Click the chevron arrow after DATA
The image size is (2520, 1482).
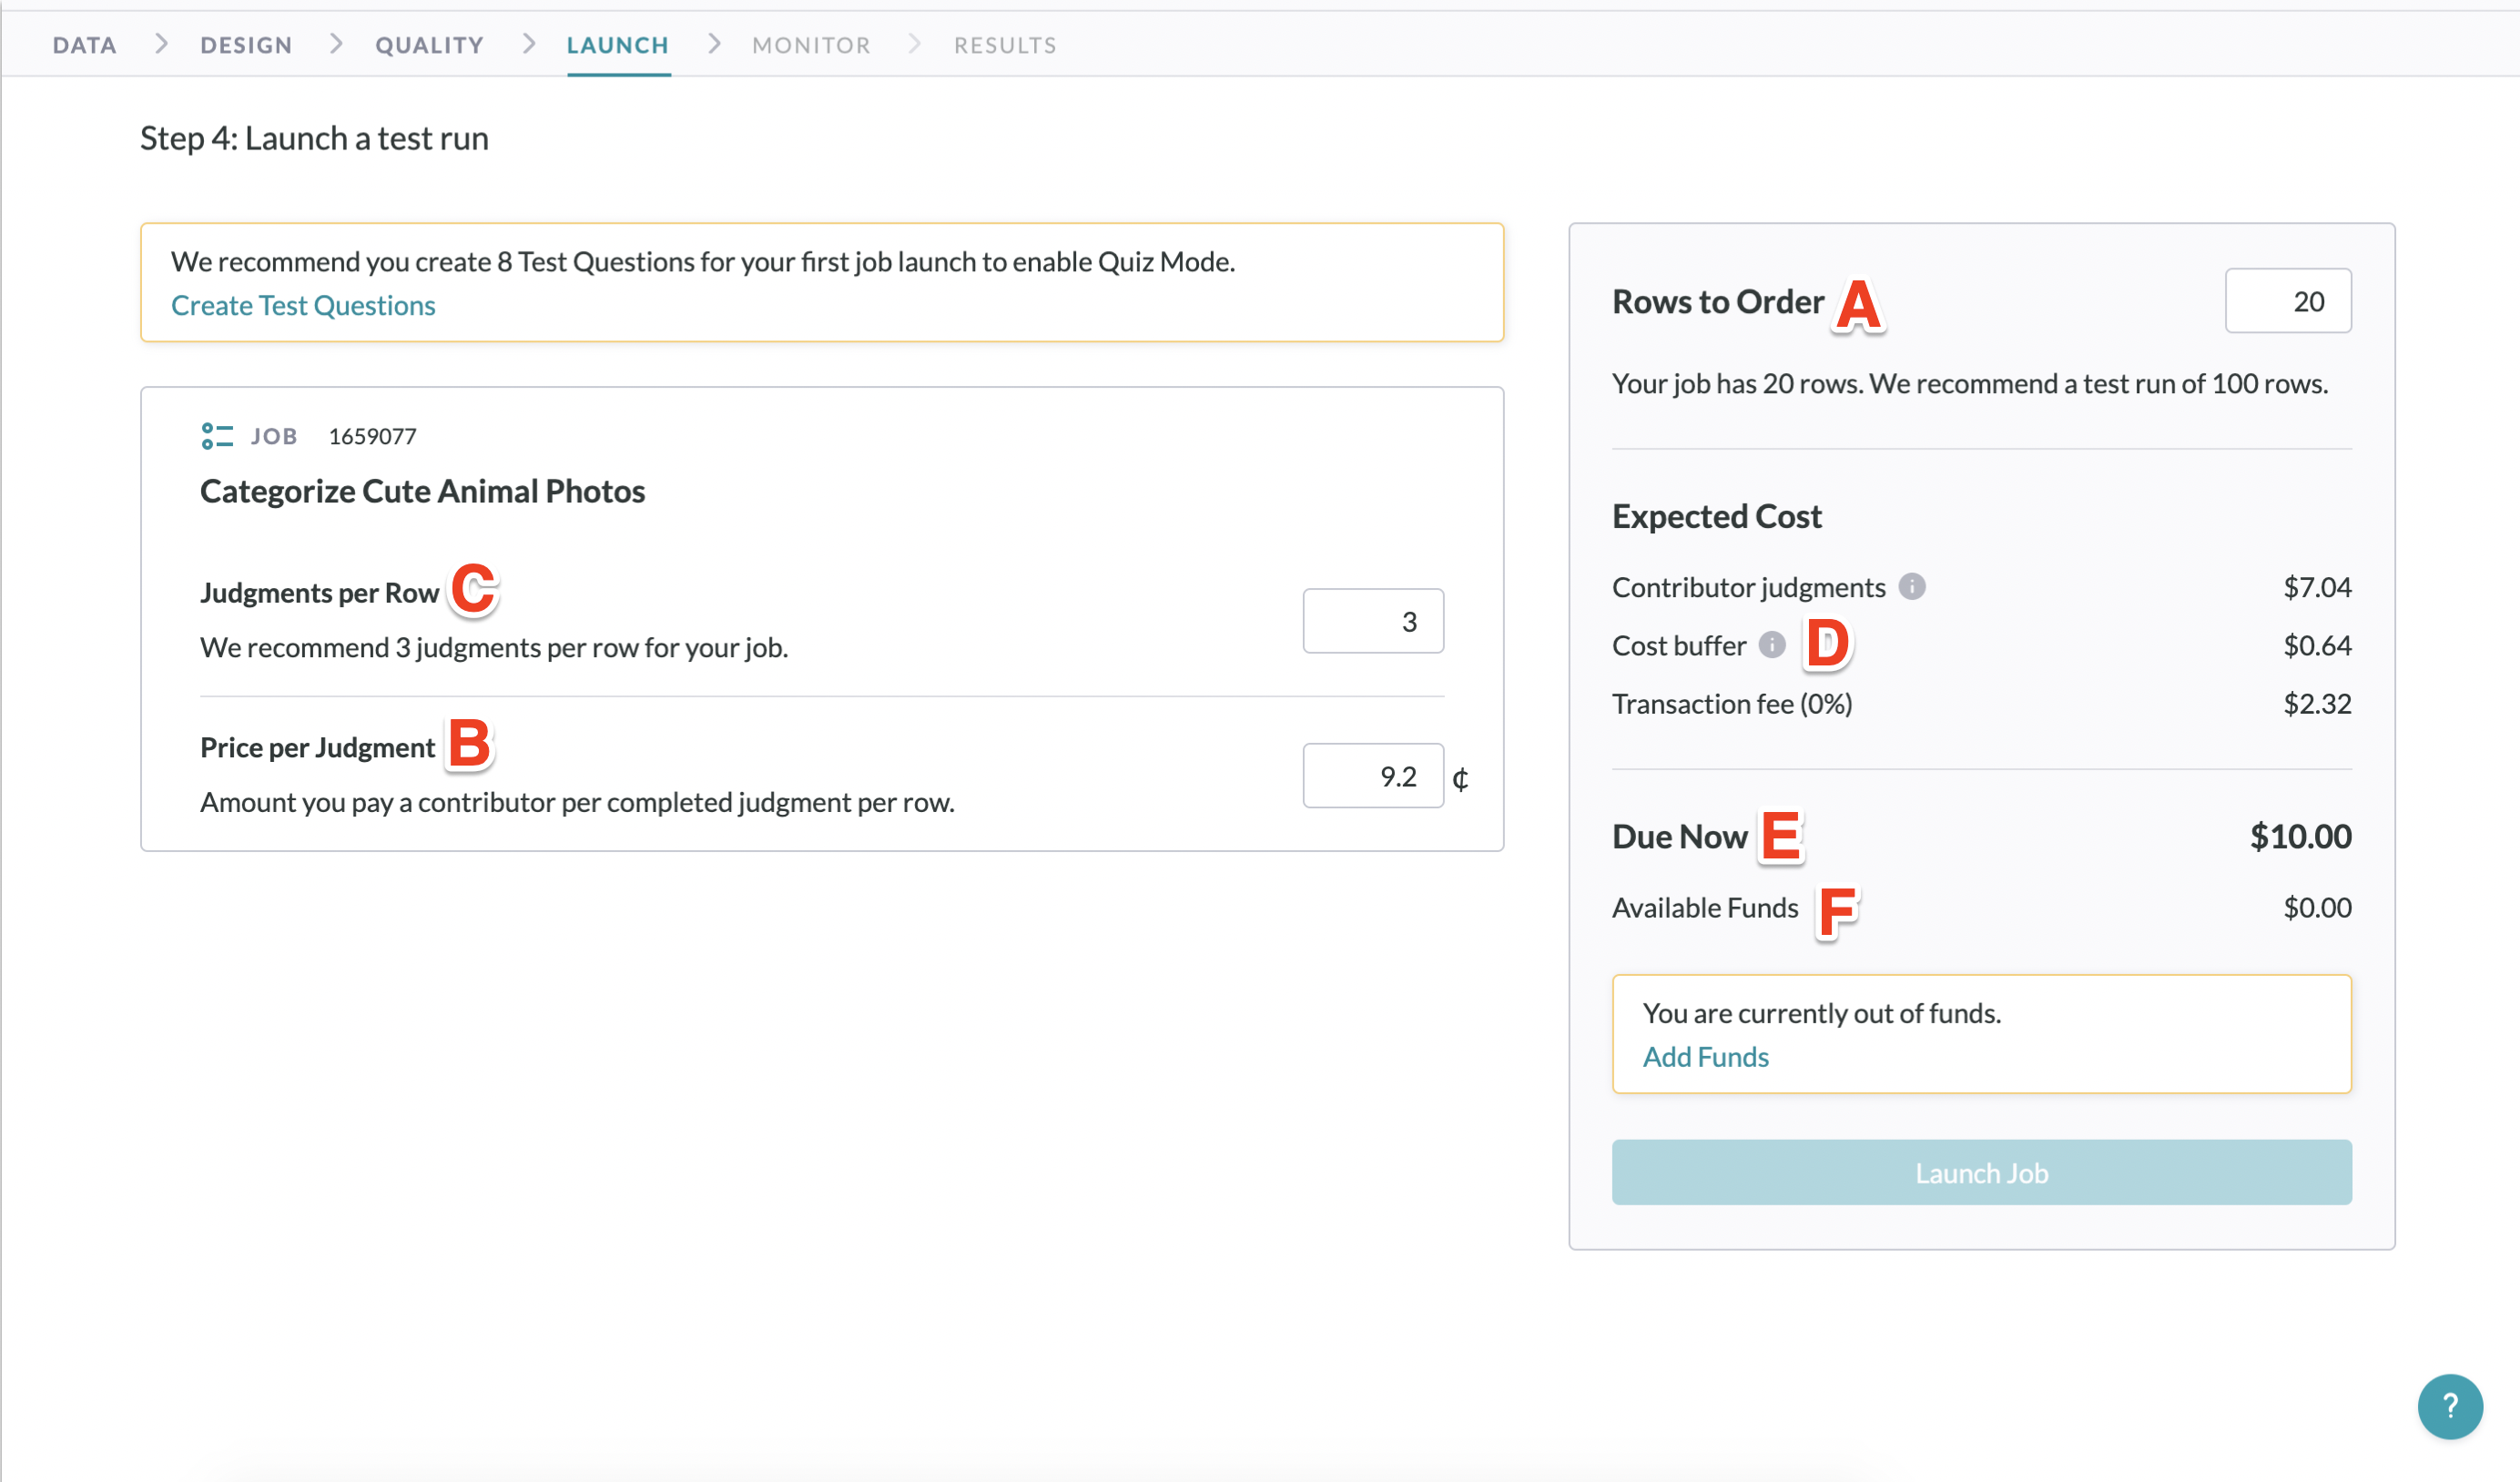[x=160, y=44]
